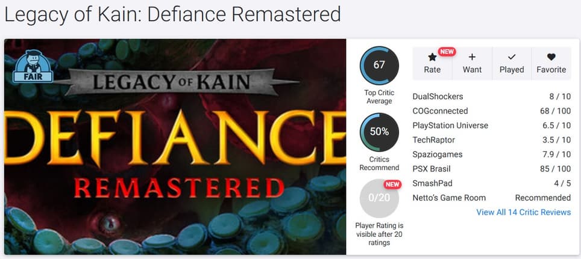Click the Legacy of Kain page title

tap(172, 14)
